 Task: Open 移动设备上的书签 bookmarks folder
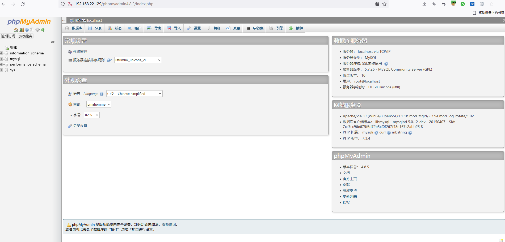click(489, 13)
